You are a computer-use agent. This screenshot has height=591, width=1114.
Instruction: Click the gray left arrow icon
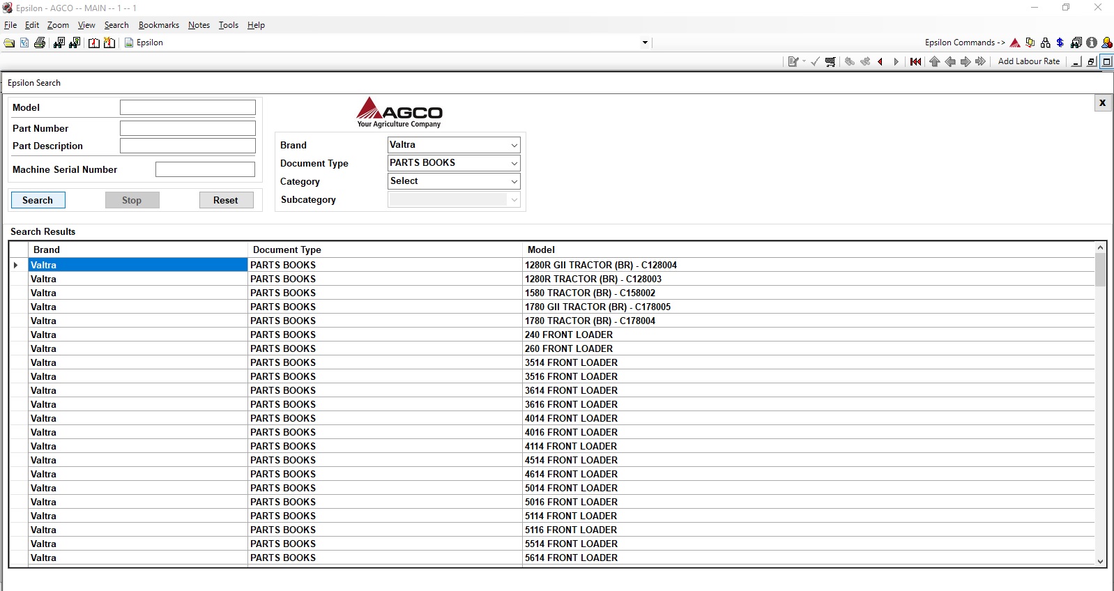pyautogui.click(x=950, y=61)
